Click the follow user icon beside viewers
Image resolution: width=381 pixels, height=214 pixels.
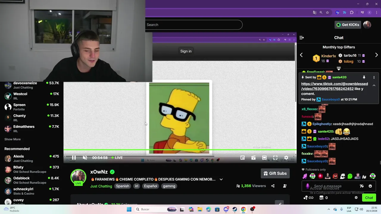click(x=285, y=186)
